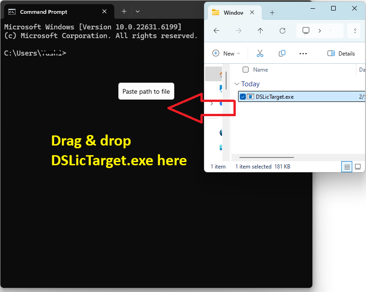Refresh the Explorer folder view
Image resolution: width=366 pixels, height=292 pixels.
pyautogui.click(x=283, y=31)
